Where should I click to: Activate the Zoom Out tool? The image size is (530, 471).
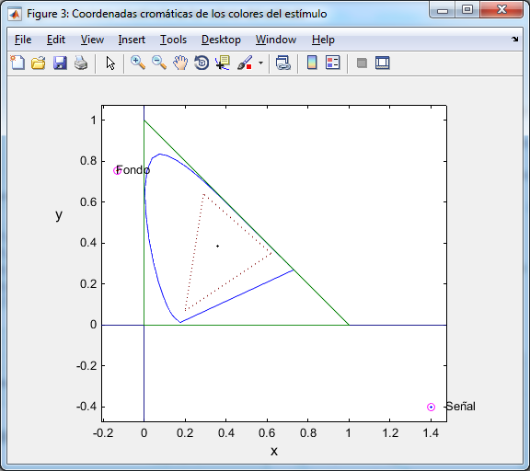click(159, 63)
